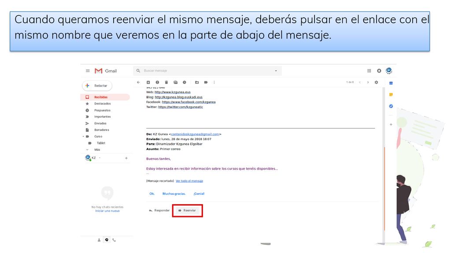Open the KZ chat status dropdown
This screenshot has width=451, height=253.
point(100,158)
